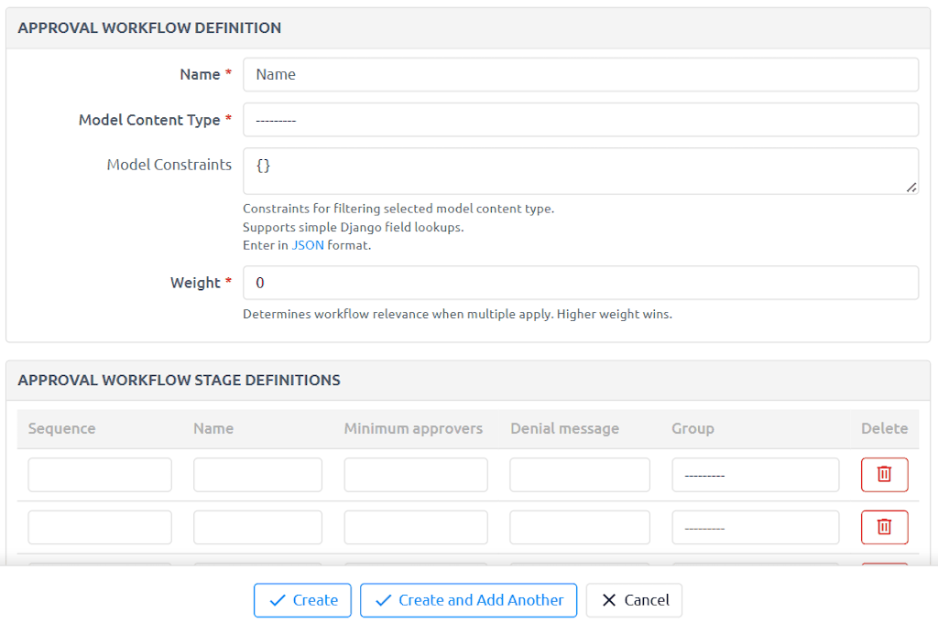The height and width of the screenshot is (634, 938).
Task: Click the trash icon on the first stage row
Action: [884, 474]
